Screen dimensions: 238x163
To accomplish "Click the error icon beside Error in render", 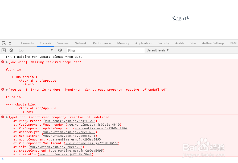I will 3,89.
